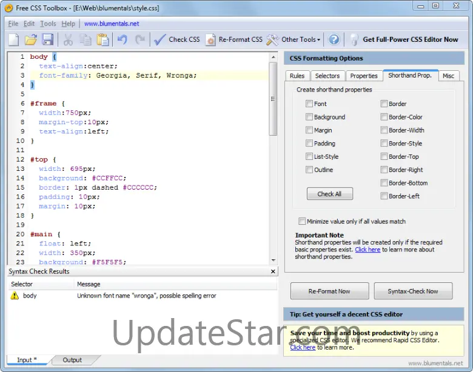
Task: Select the Shorthand Prop. tab
Action: point(411,75)
